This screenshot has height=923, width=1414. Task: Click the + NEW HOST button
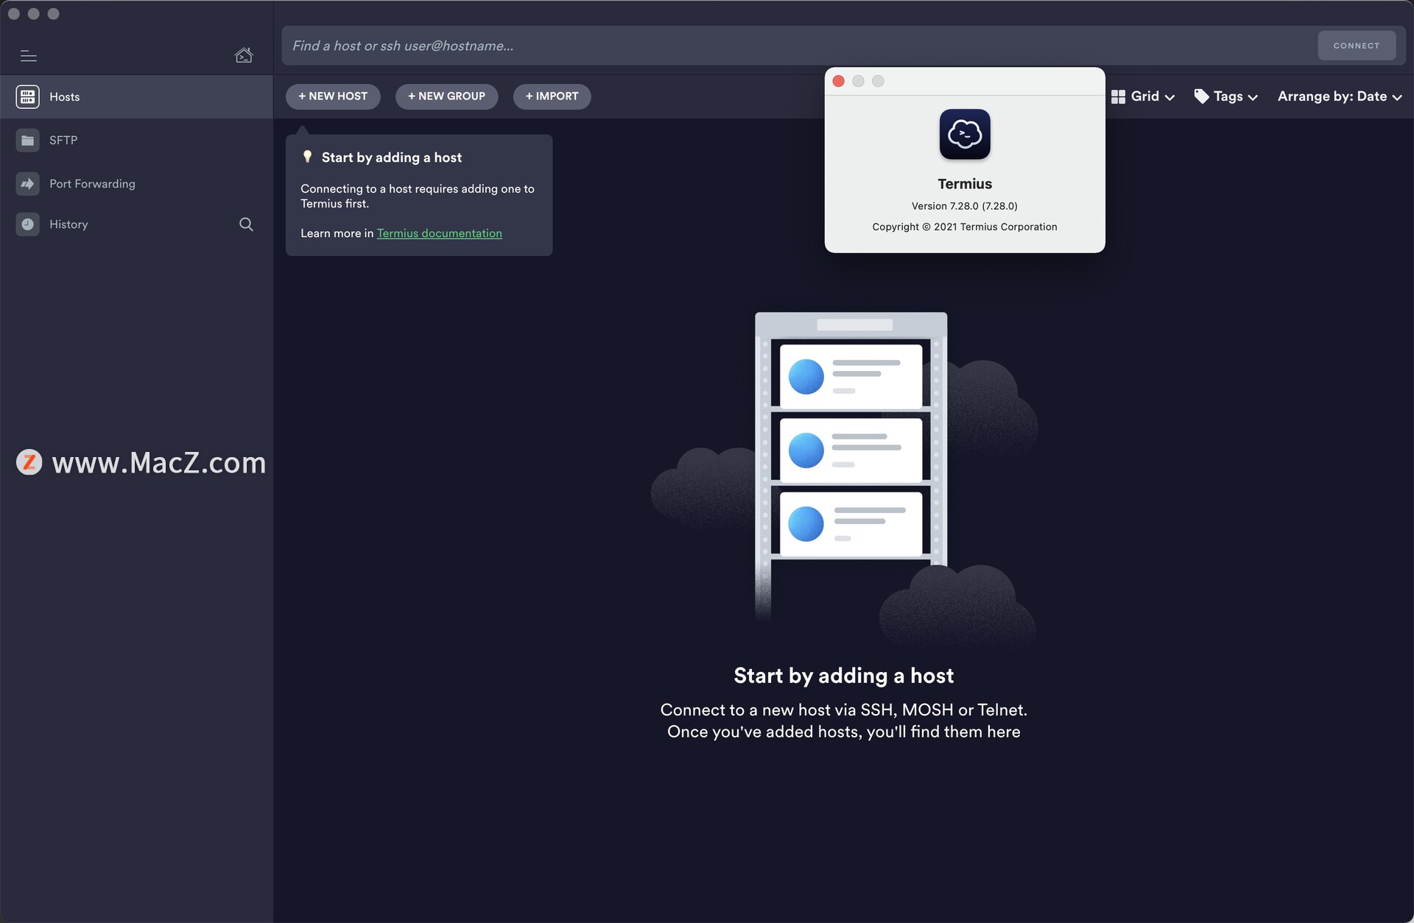[333, 96]
